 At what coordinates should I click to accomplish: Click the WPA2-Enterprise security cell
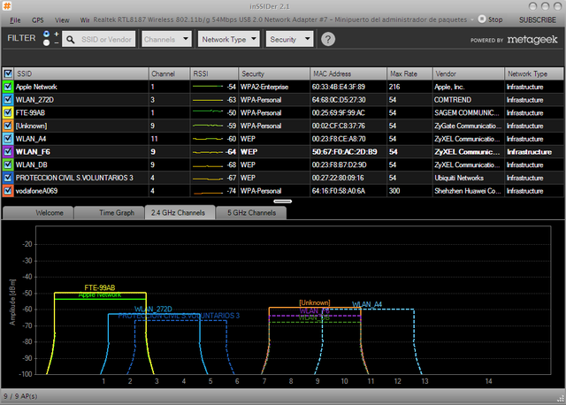(x=264, y=87)
